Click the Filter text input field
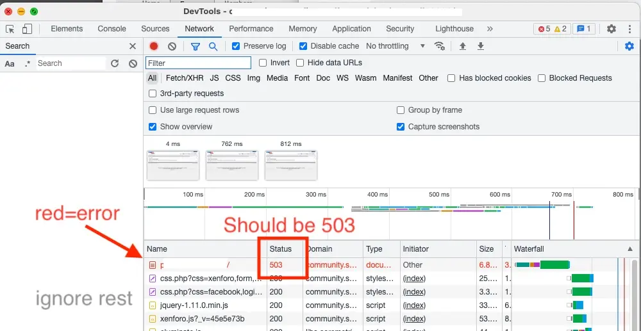This screenshot has height=331, width=641. click(x=198, y=63)
